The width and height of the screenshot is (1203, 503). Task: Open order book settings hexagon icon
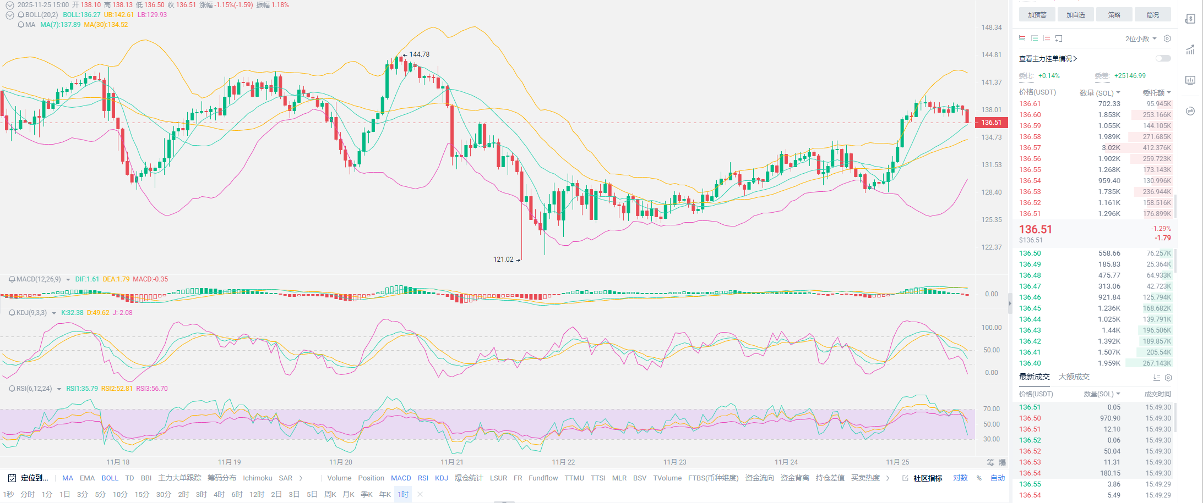click(1167, 38)
